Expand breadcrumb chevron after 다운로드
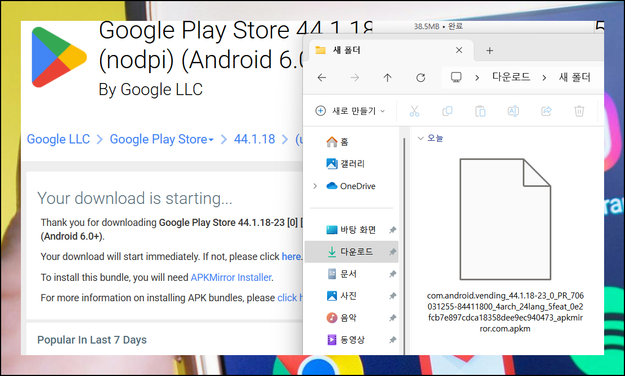This screenshot has height=376, width=625. (x=544, y=78)
